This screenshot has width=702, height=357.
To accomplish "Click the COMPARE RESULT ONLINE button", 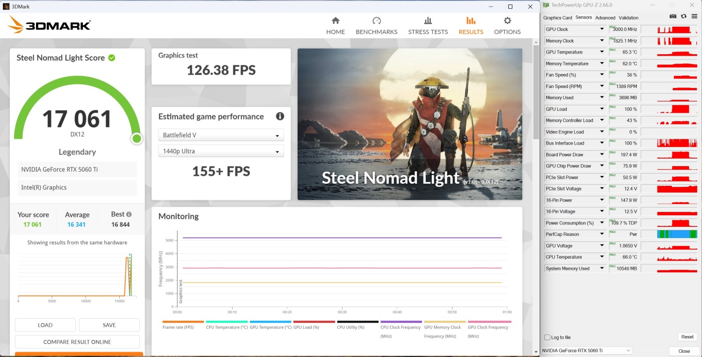I will pyautogui.click(x=77, y=342).
